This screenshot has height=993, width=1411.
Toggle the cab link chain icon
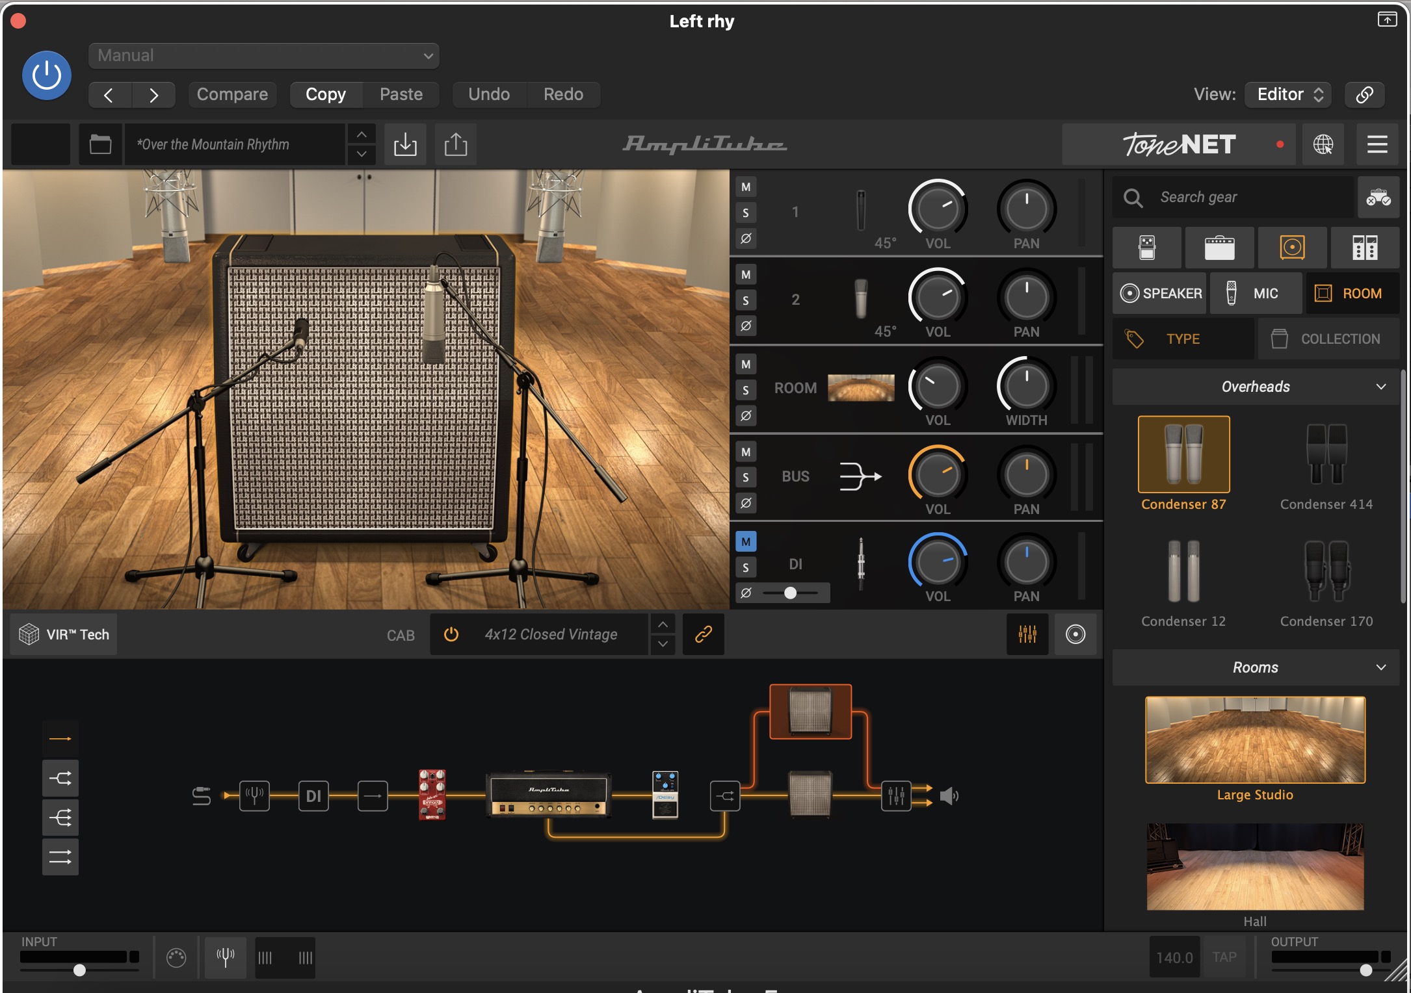(704, 634)
